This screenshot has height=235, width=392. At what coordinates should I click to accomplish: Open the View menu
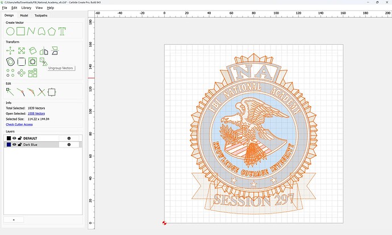[39, 8]
